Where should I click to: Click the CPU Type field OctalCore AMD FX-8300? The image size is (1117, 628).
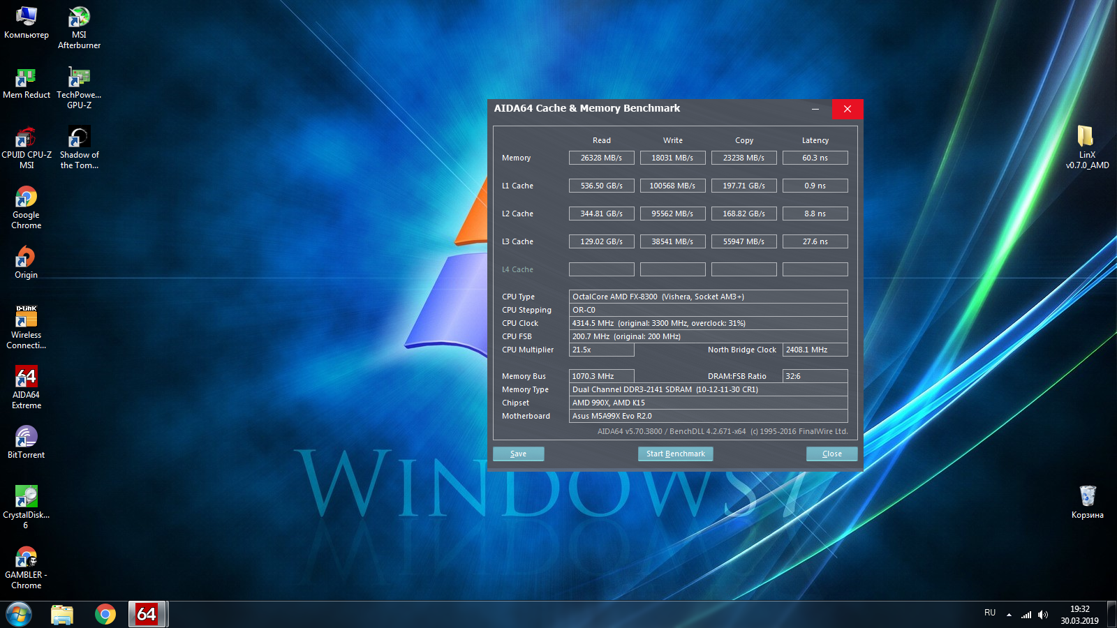coord(709,297)
